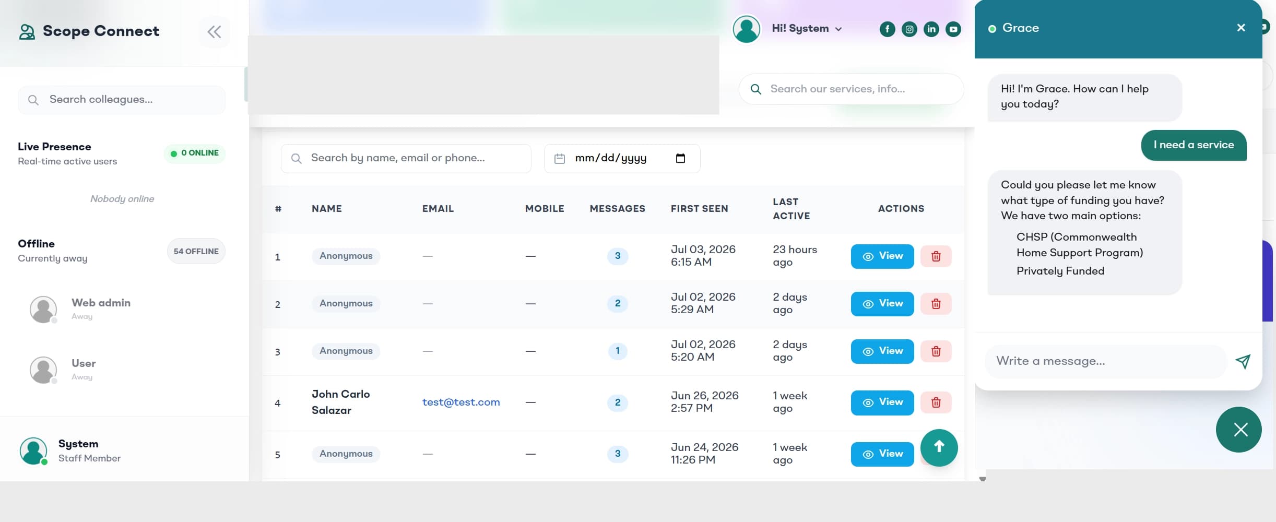Open test@test.com email link
This screenshot has height=522, width=1276.
[461, 402]
